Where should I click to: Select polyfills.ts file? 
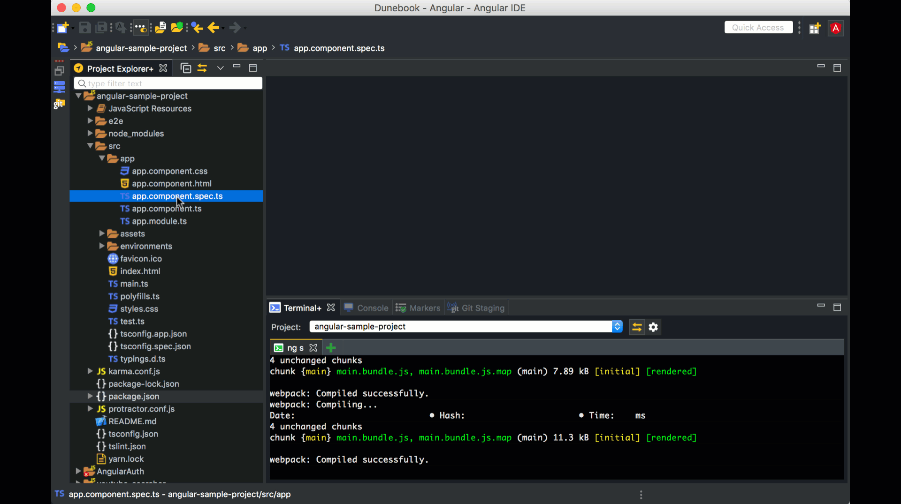click(139, 296)
